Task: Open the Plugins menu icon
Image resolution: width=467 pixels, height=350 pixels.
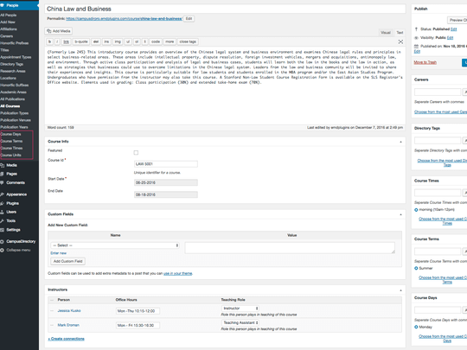Action: tap(2, 203)
